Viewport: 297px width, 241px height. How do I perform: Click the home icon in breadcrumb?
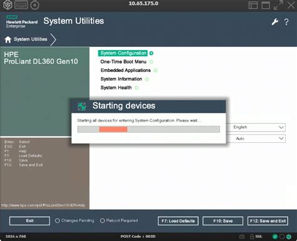[8, 39]
